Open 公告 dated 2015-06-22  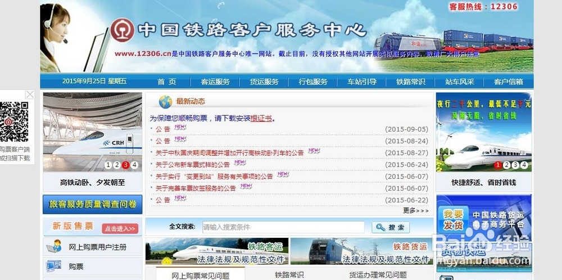tap(163, 200)
